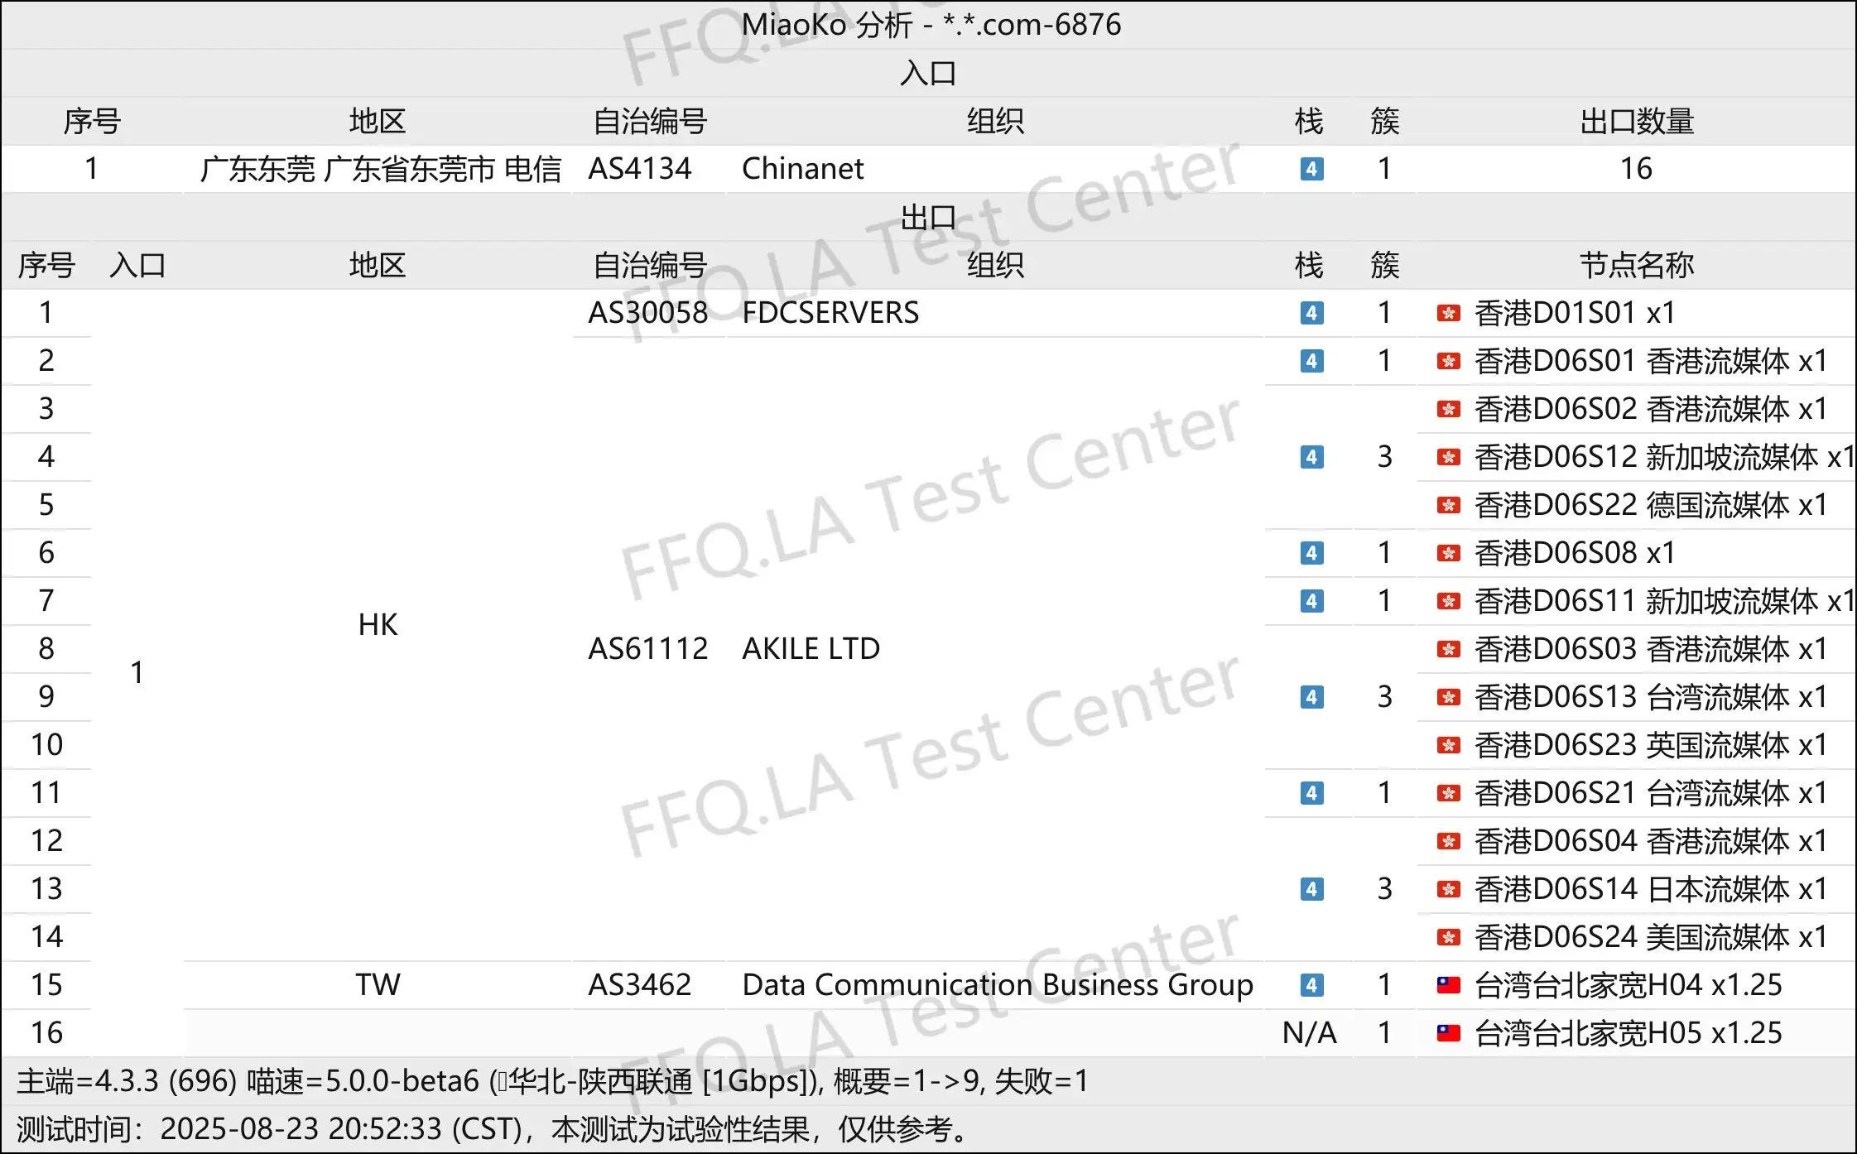
Task: Click the flag icon beside 香港D06S04 香港流媒体
Action: click(1448, 841)
